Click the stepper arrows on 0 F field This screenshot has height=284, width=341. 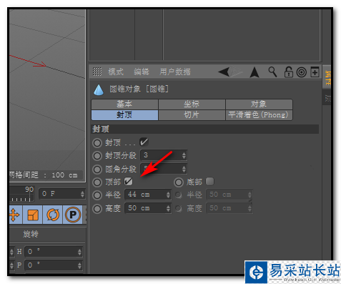pos(82,194)
